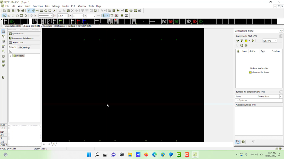Image resolution: width=284 pixels, height=159 pixels.
Task: Toggle the Lines object-type icon
Action: click(33, 11)
